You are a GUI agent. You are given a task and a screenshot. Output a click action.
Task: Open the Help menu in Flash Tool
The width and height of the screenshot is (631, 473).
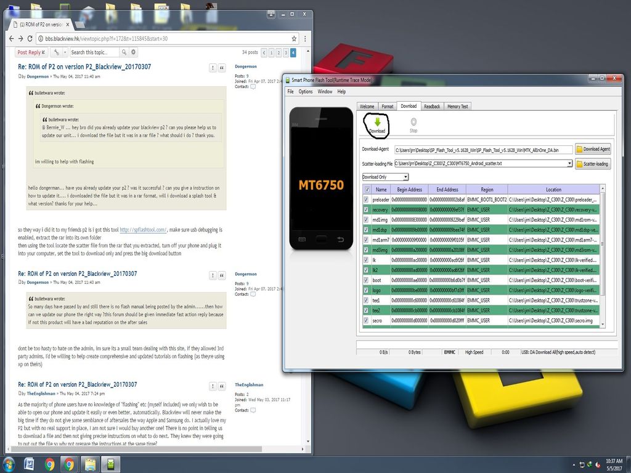coord(341,92)
